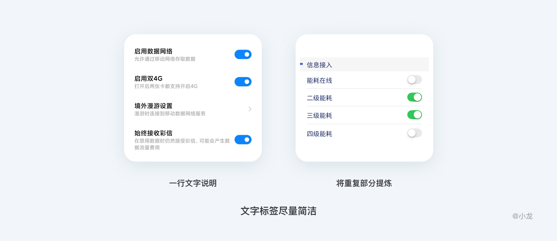Enable the 四级能耗 toggle

click(x=414, y=133)
